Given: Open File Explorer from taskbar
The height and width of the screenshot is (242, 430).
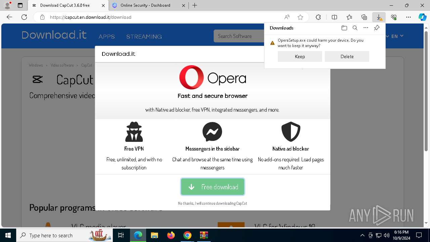Looking at the screenshot, I should tap(154, 235).
